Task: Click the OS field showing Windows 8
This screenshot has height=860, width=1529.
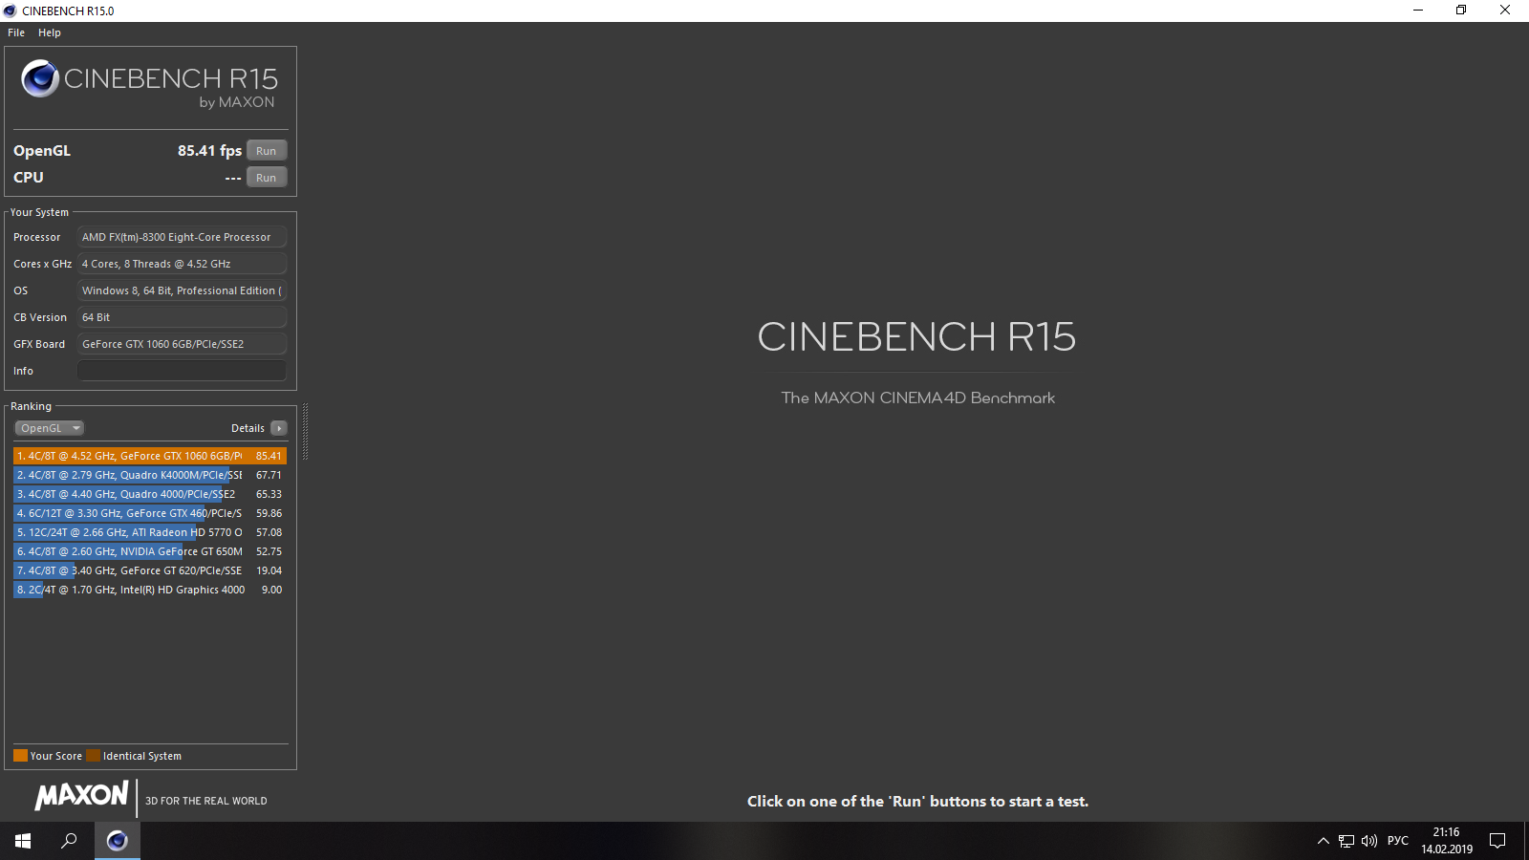Action: [x=182, y=290]
